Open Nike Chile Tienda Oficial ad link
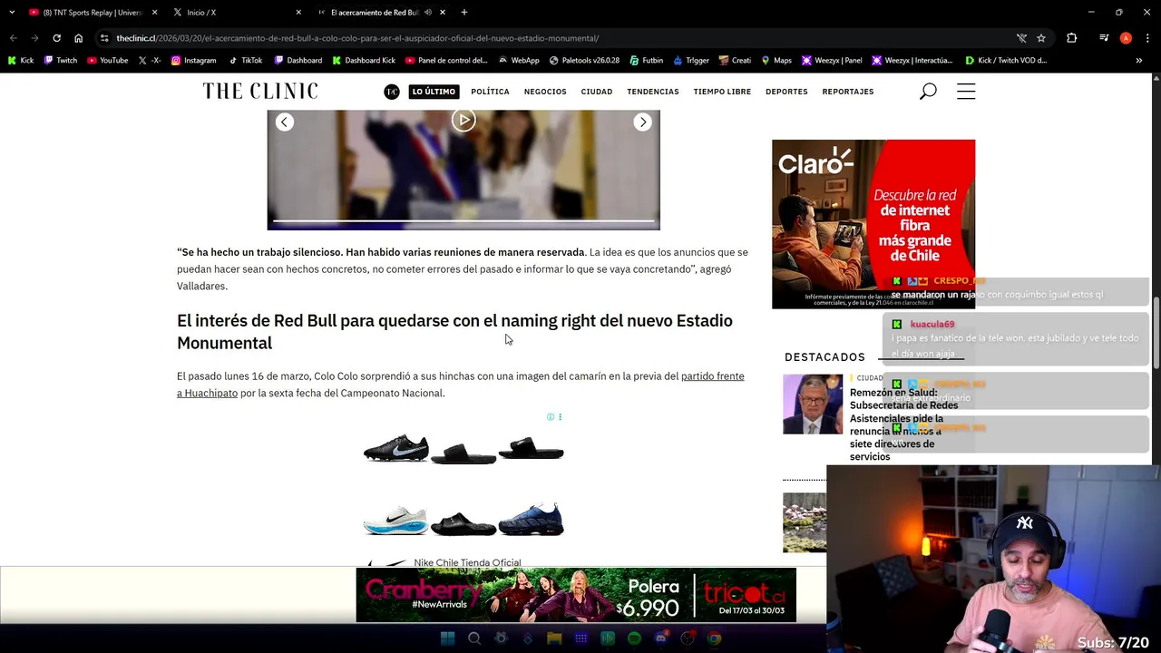The image size is (1161, 653). (x=467, y=562)
